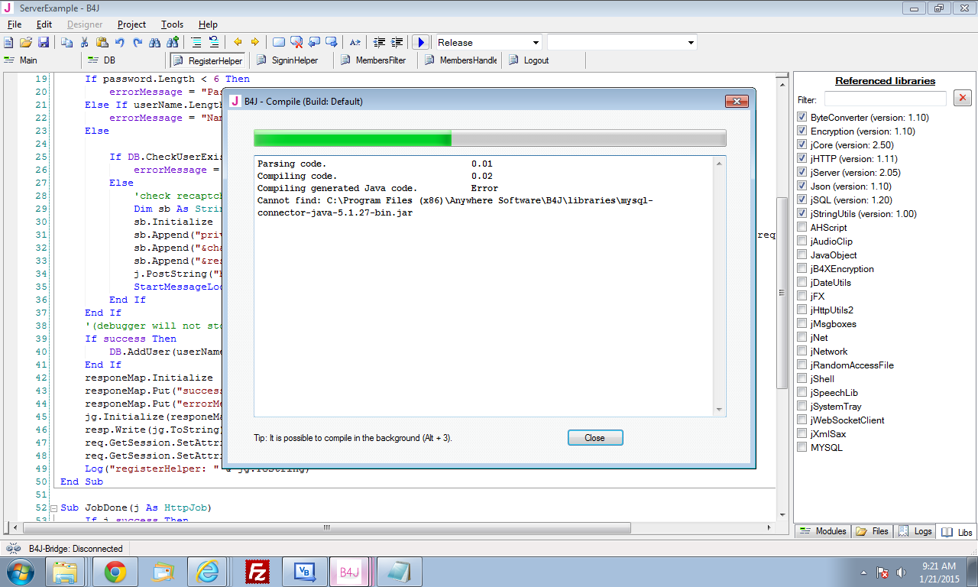Switch to the MembersFilter module tab
This screenshot has height=587, width=978.
tap(375, 60)
